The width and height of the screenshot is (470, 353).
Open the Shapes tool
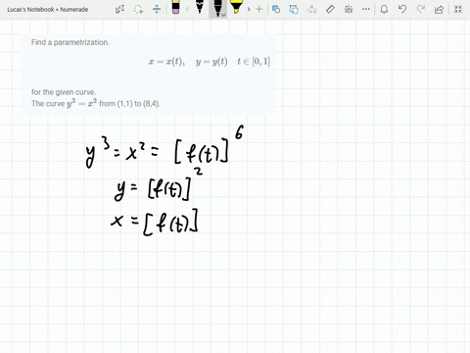[x=276, y=9]
